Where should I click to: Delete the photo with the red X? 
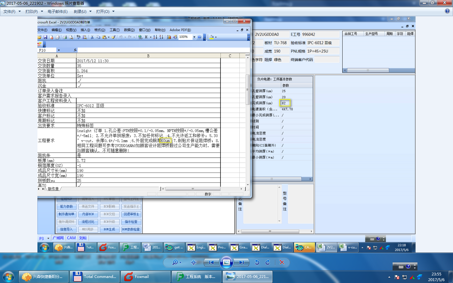click(x=282, y=262)
